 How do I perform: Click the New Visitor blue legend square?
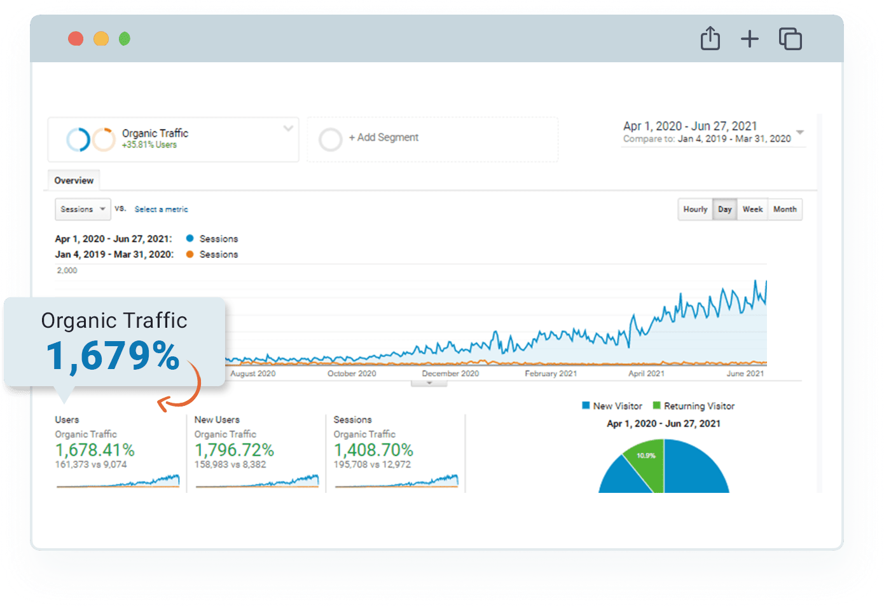point(586,405)
